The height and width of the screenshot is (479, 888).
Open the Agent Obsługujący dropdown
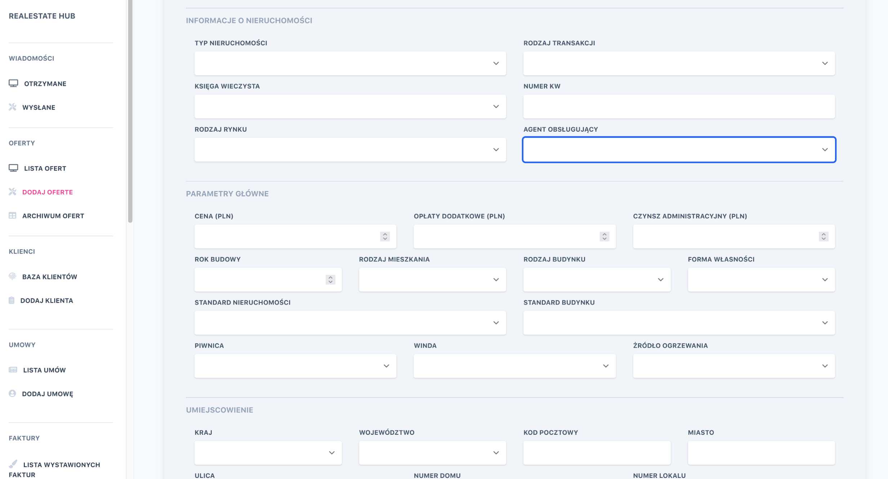click(679, 150)
